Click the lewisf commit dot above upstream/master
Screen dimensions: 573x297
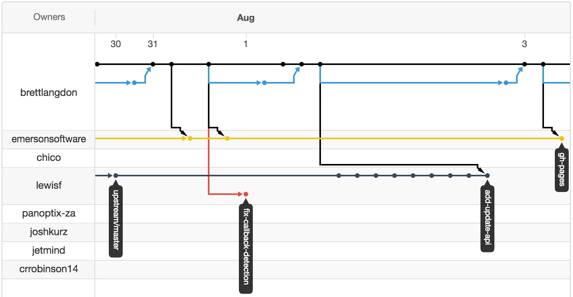[x=116, y=176]
